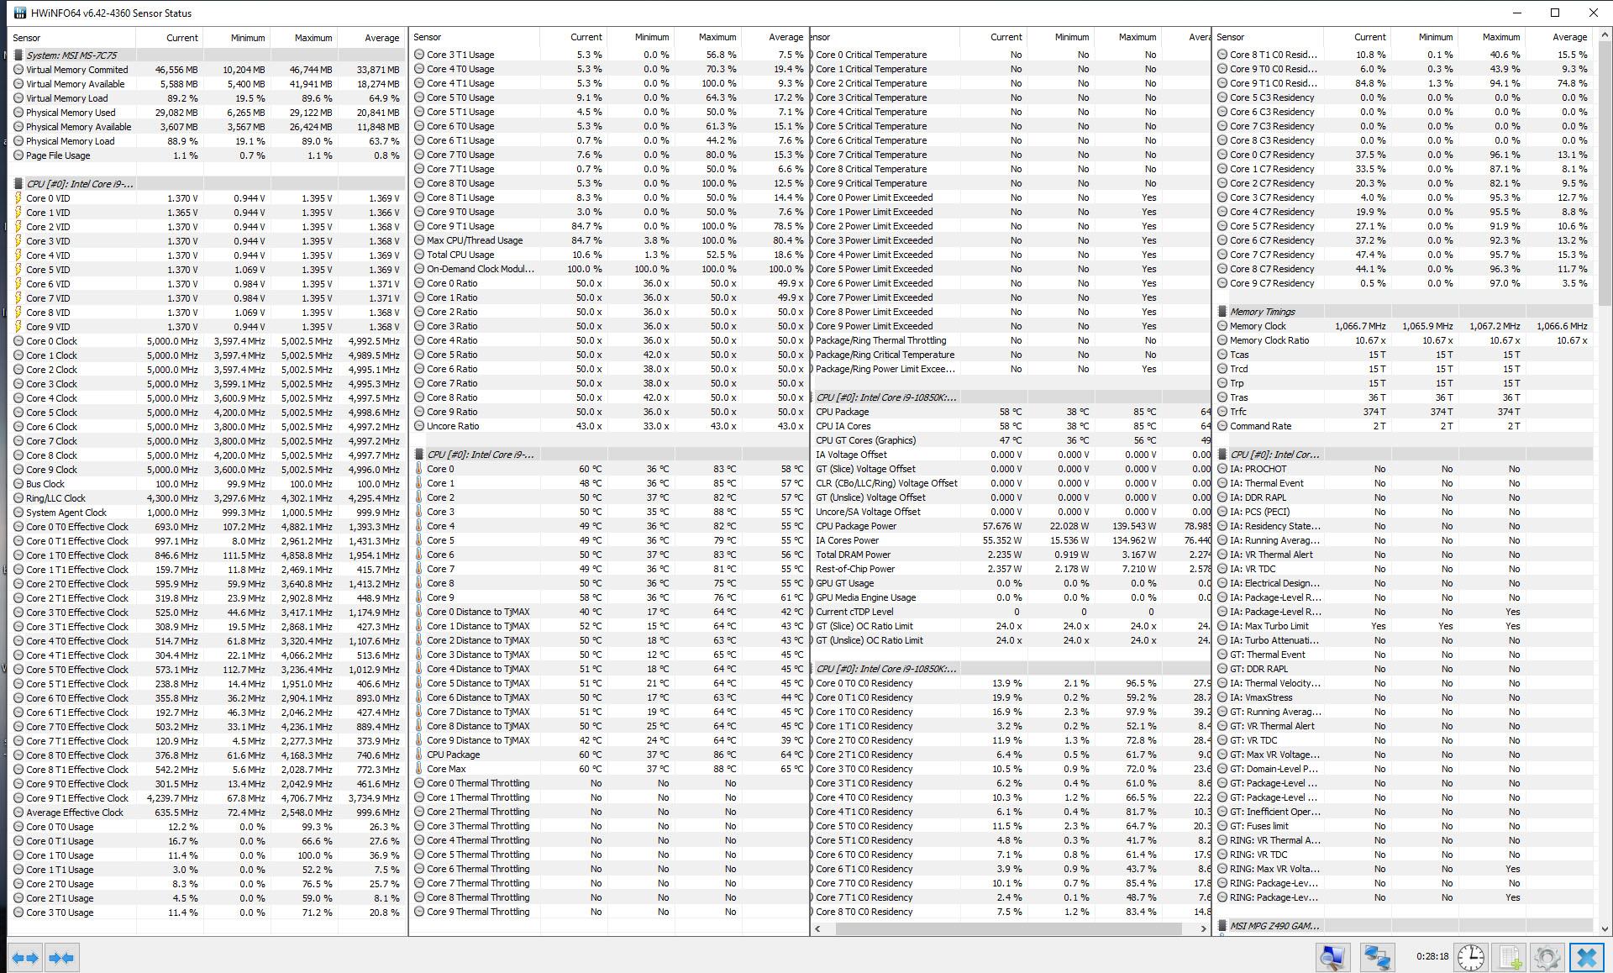Select CPU [#0]: Intel Core i9 header in first panel
The height and width of the screenshot is (973, 1613).
click(x=208, y=184)
